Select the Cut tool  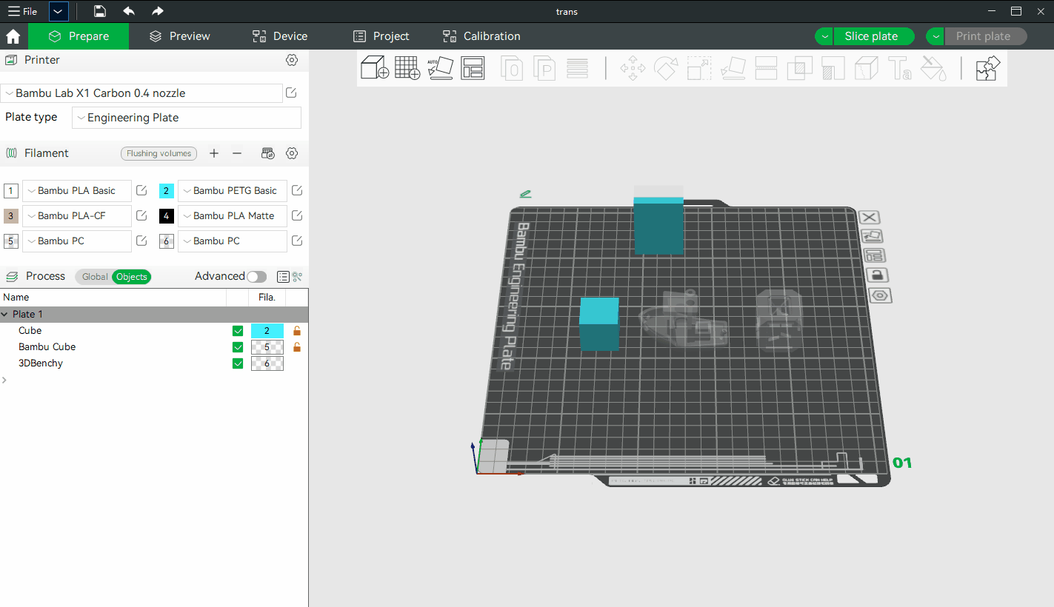[x=766, y=68]
